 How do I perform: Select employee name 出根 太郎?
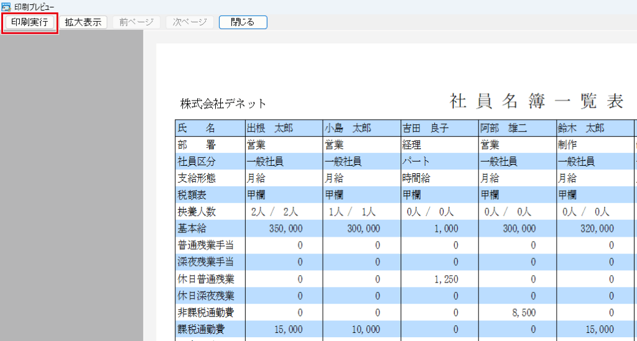[x=270, y=129]
